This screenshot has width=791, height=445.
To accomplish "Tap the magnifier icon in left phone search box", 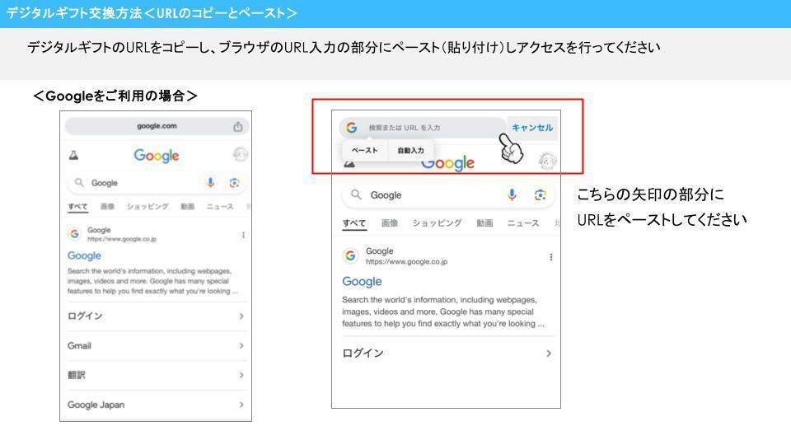I will 79,182.
